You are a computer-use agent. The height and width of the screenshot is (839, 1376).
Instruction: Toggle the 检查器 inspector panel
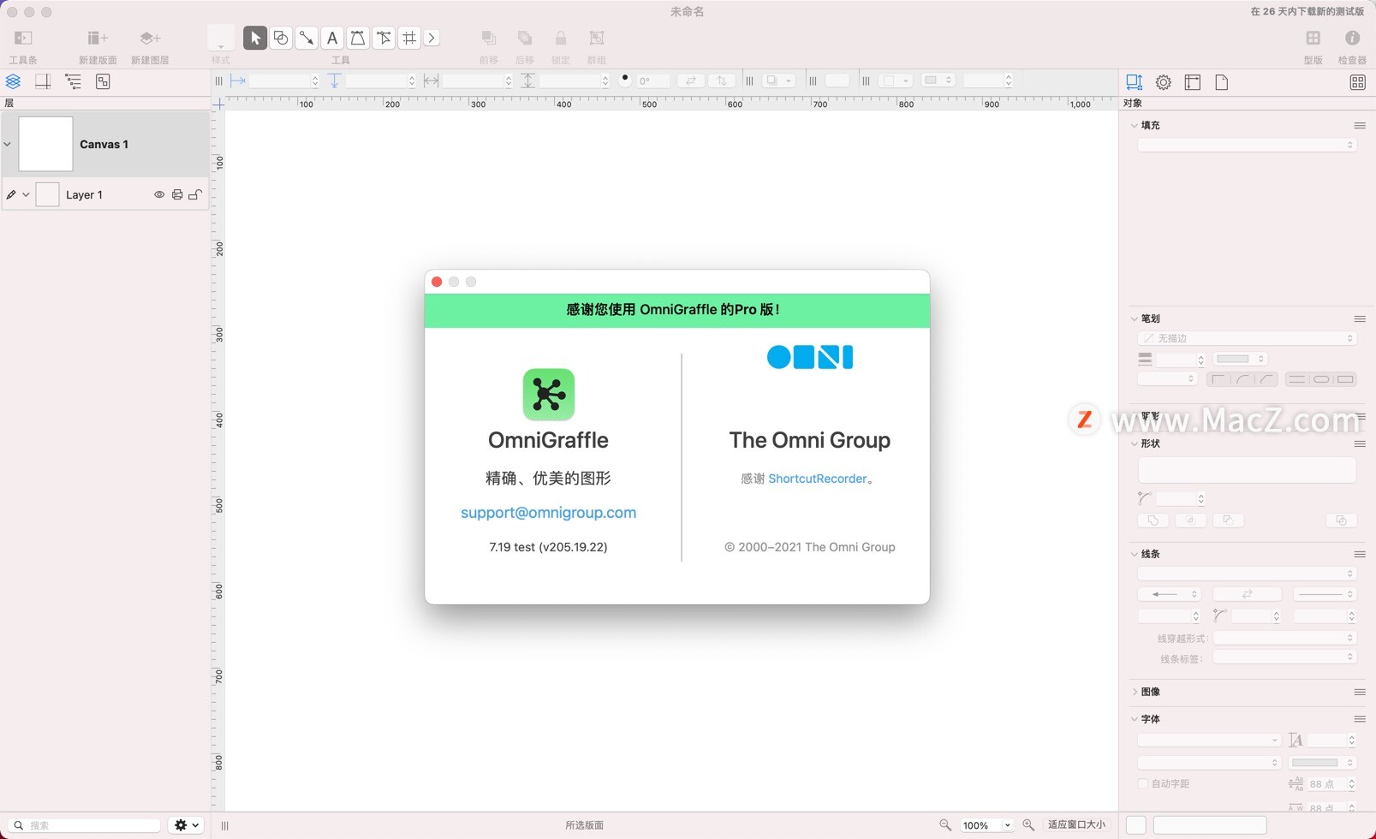pyautogui.click(x=1352, y=38)
